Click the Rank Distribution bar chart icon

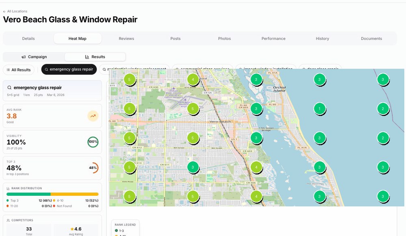(x=9, y=188)
